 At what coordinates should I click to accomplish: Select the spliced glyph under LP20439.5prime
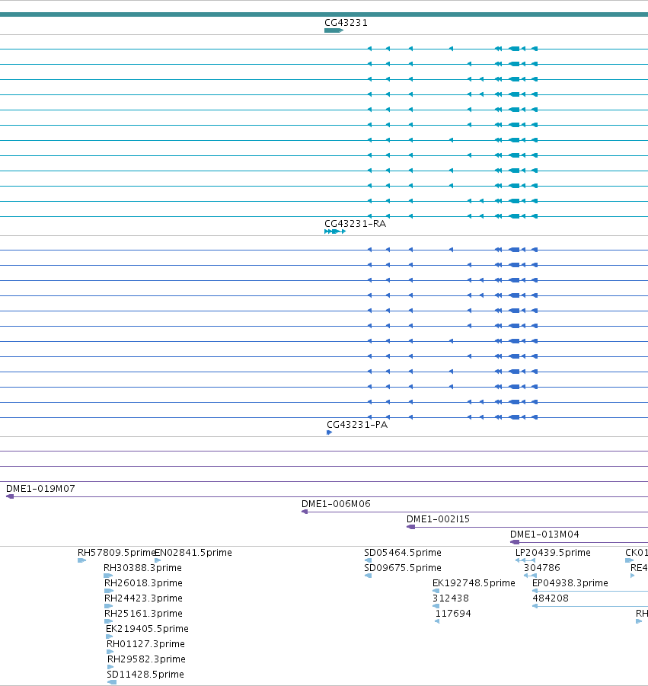(525, 560)
